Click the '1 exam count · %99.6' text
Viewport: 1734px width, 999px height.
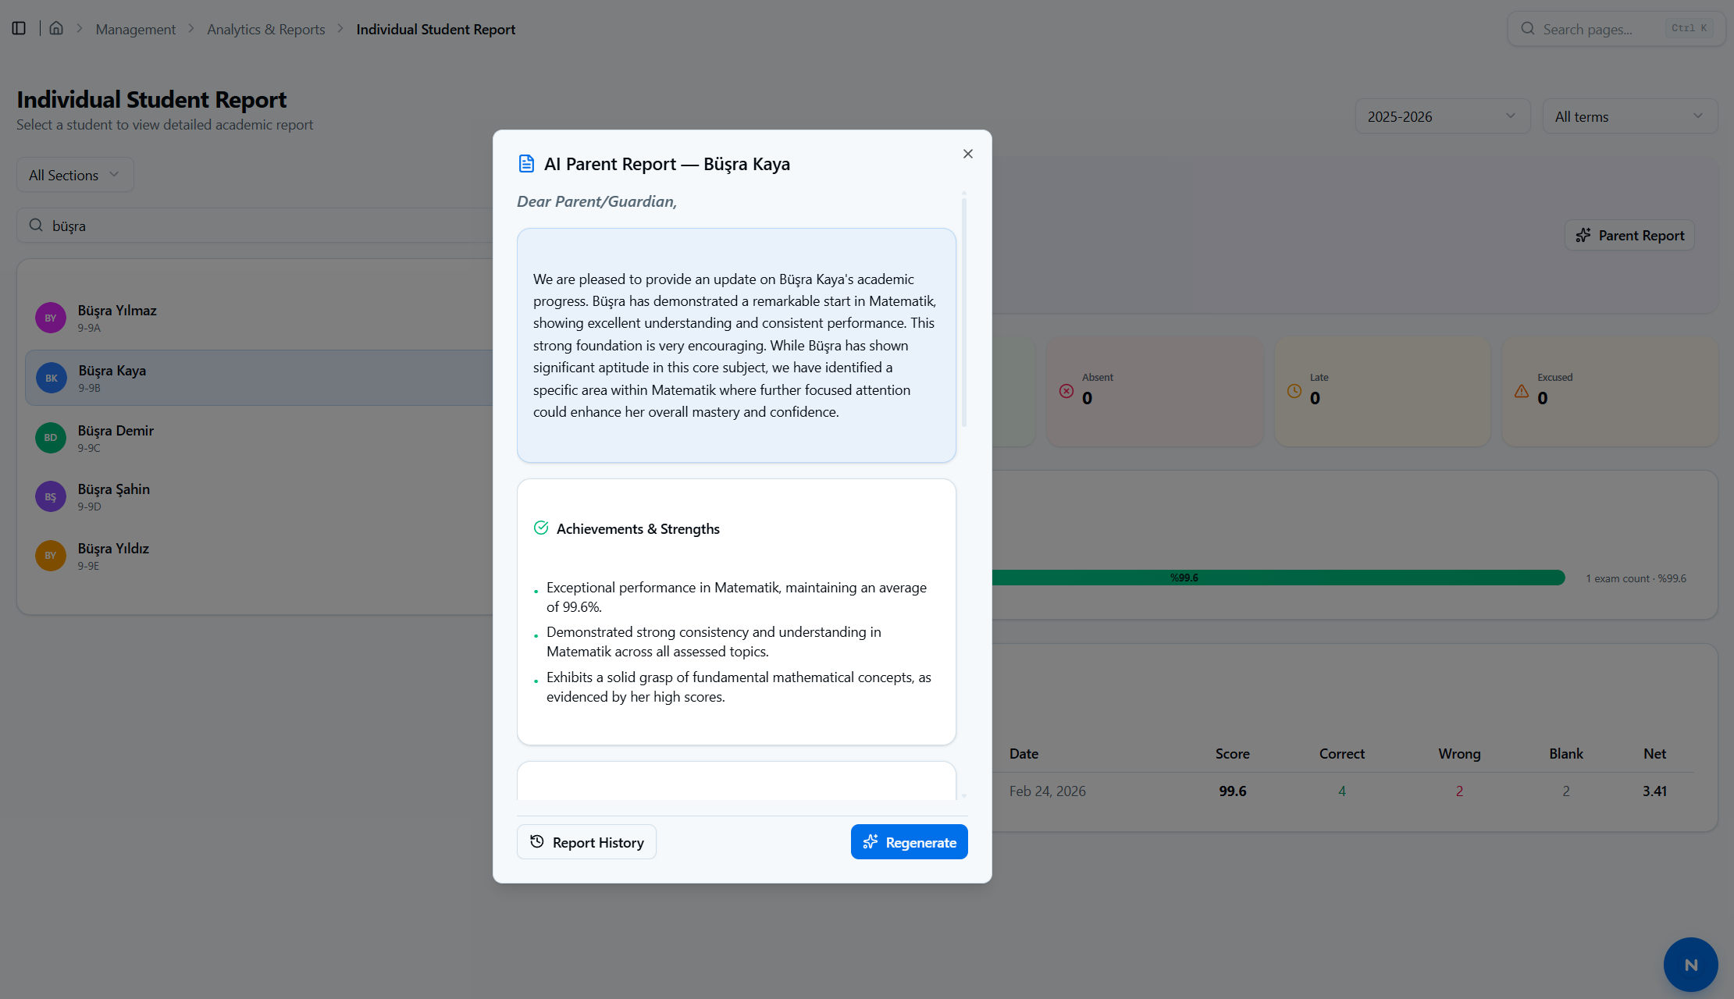(x=1636, y=578)
